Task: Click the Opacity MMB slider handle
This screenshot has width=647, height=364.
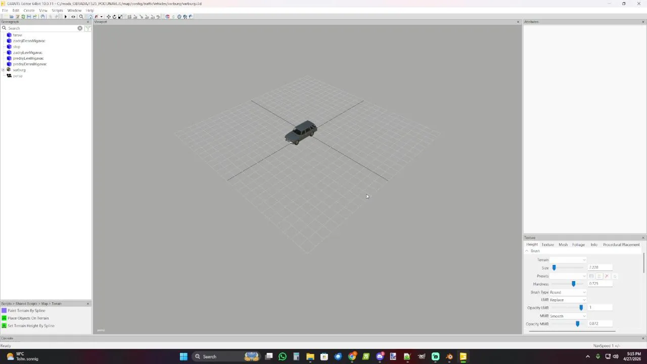Action: [x=577, y=324]
